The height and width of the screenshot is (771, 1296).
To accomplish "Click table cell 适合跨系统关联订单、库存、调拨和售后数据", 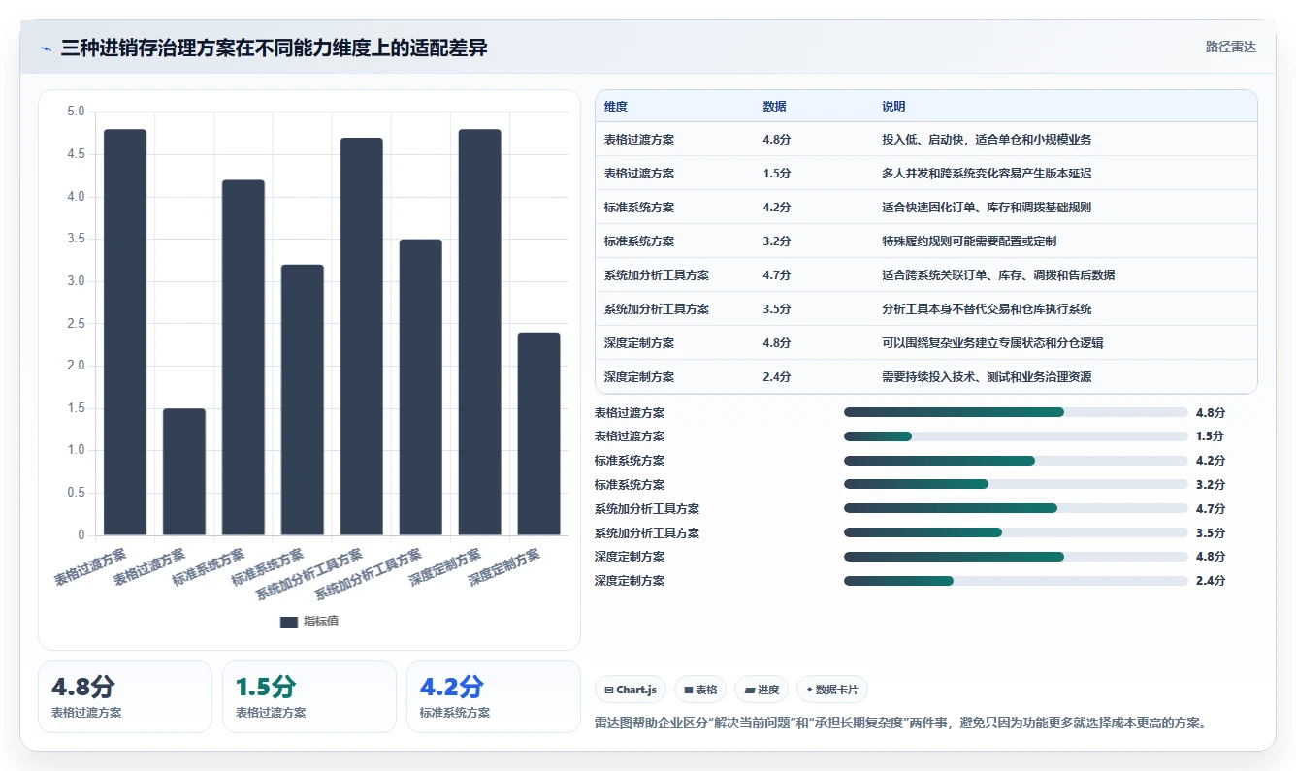I will 998,275.
